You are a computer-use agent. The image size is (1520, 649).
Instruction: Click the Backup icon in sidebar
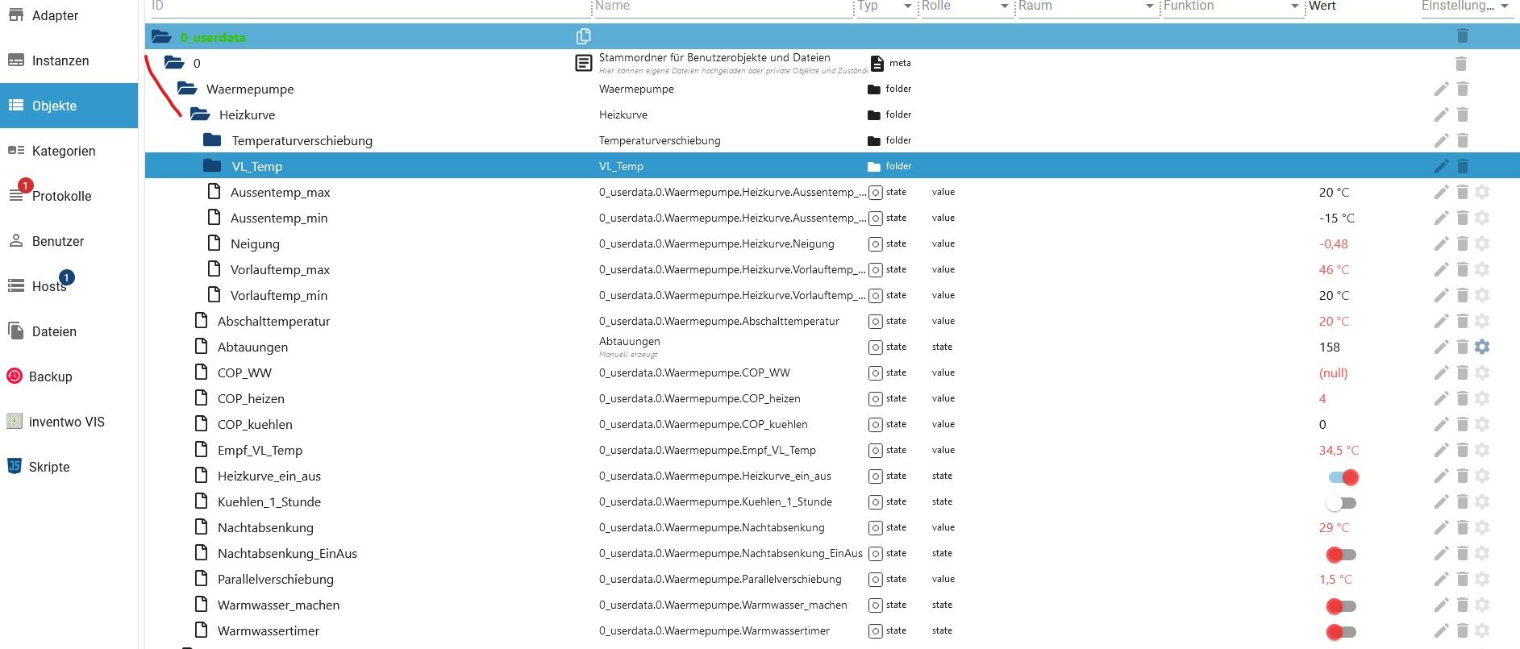[15, 377]
